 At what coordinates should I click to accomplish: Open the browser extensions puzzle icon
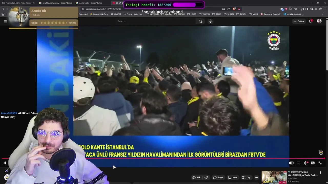[x=291, y=9]
